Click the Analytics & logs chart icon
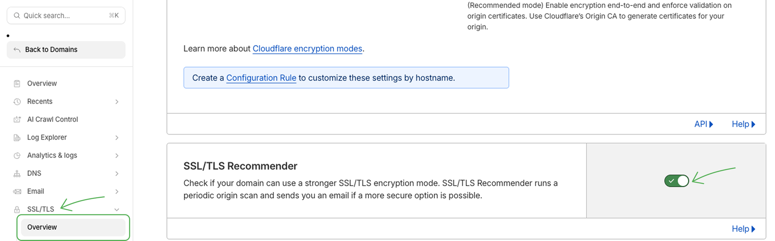 (x=17, y=156)
